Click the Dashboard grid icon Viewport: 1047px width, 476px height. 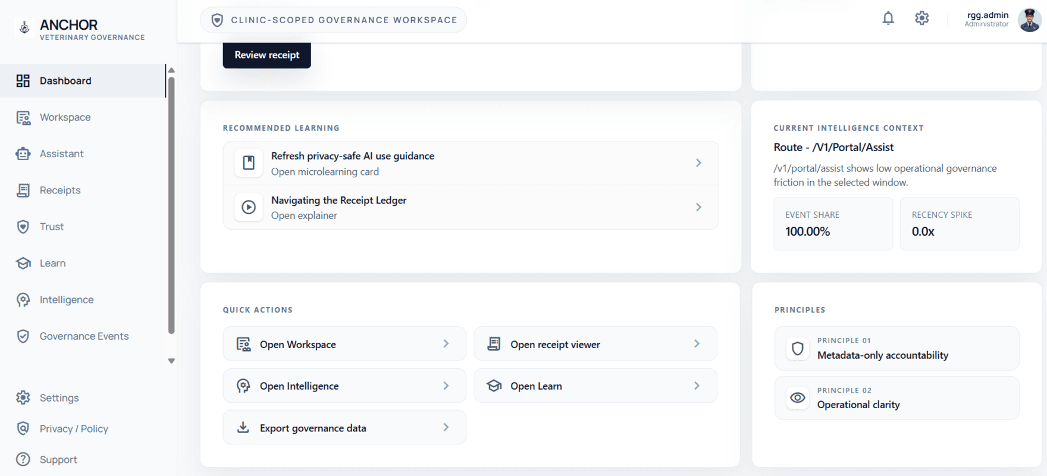(23, 81)
